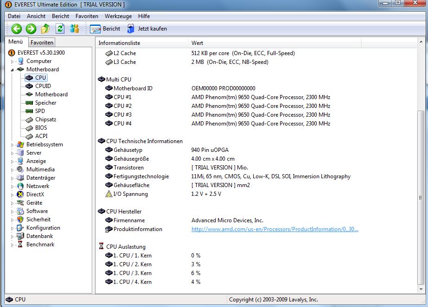Open the Datei menu

click(14, 16)
